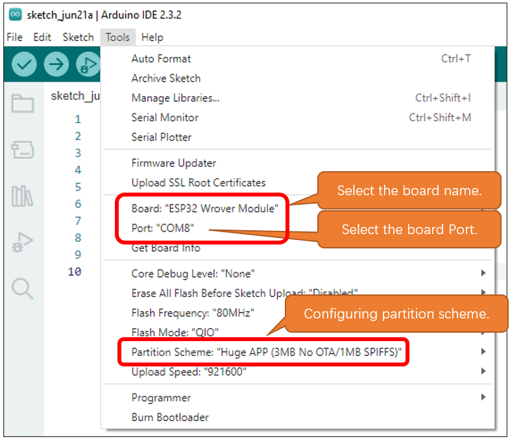Open the Boards Manager sidebar icon
The width and height of the screenshot is (510, 441).
coord(23,150)
